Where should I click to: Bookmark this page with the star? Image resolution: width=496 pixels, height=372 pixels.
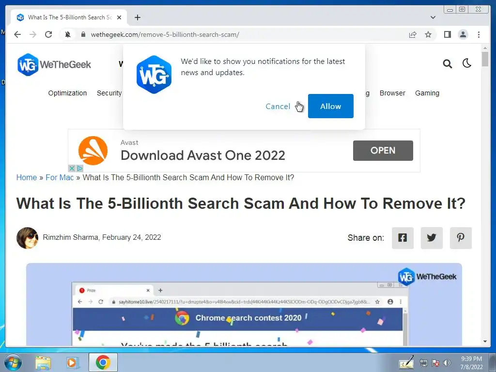pos(428,34)
